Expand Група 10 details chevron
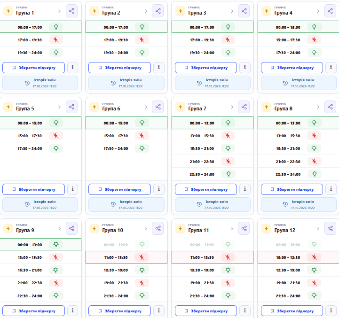This screenshot has width=339, height=318. click(146, 229)
